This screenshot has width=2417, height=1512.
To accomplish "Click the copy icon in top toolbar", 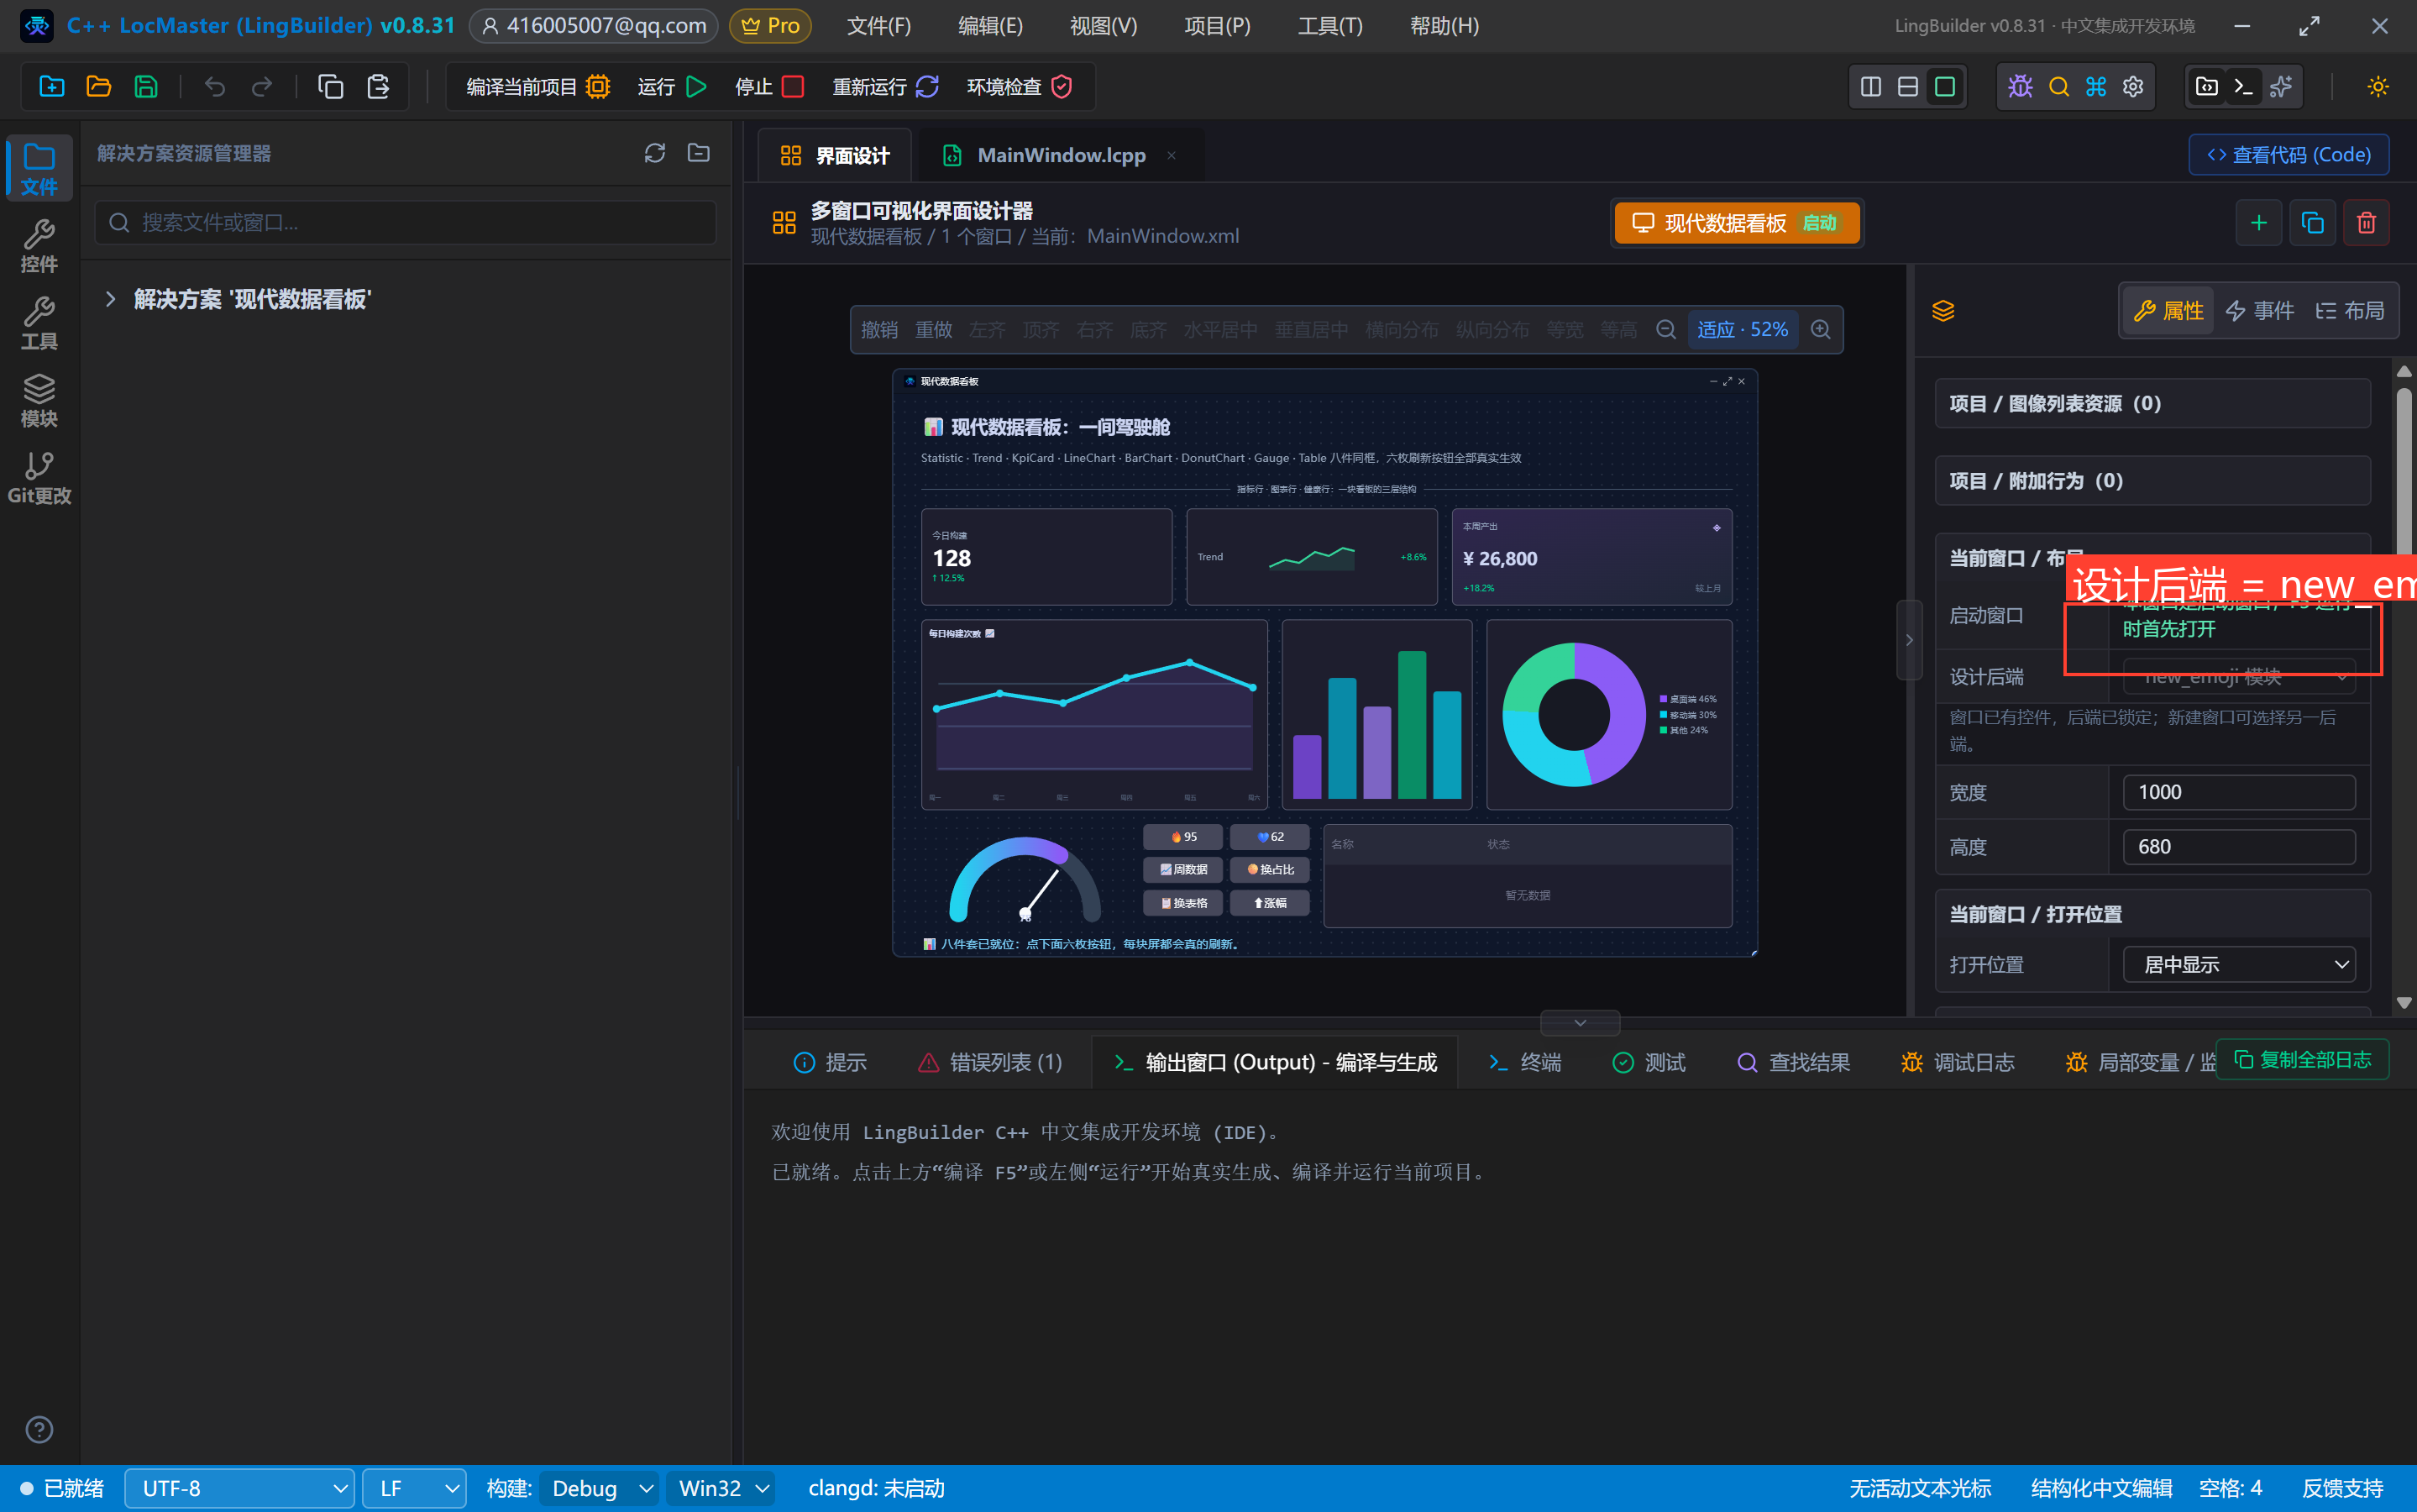I will [x=330, y=87].
